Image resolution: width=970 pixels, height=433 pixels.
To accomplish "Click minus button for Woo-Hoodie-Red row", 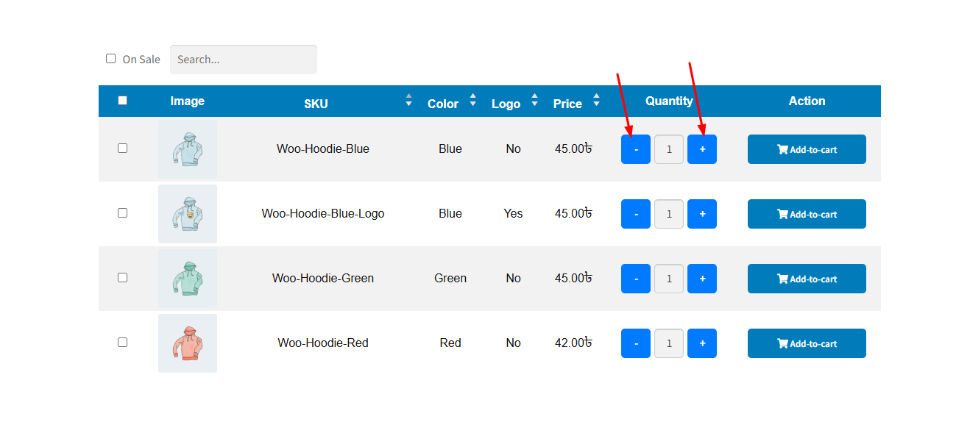I will pos(635,343).
